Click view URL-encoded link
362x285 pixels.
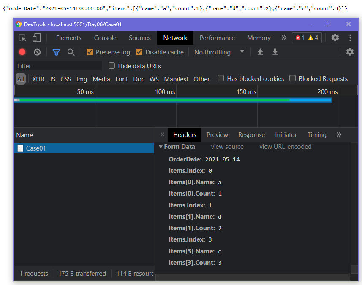pos(286,147)
